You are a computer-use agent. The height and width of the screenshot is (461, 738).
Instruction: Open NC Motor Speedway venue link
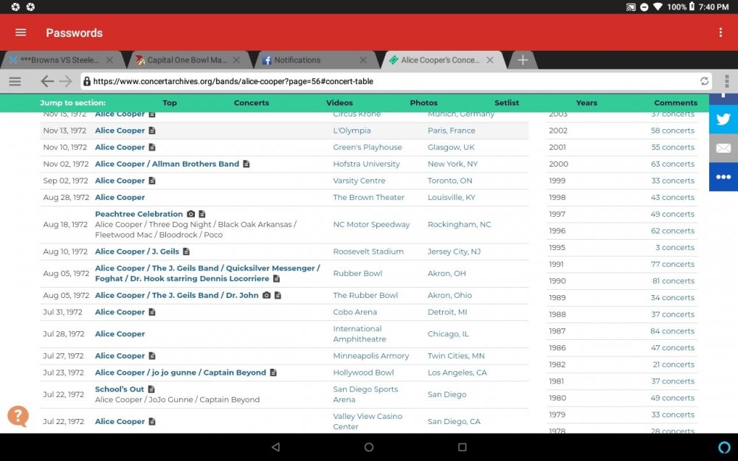(371, 224)
